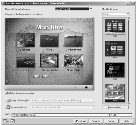Expand the Holiday template dropdown arrow

tap(128, 14)
